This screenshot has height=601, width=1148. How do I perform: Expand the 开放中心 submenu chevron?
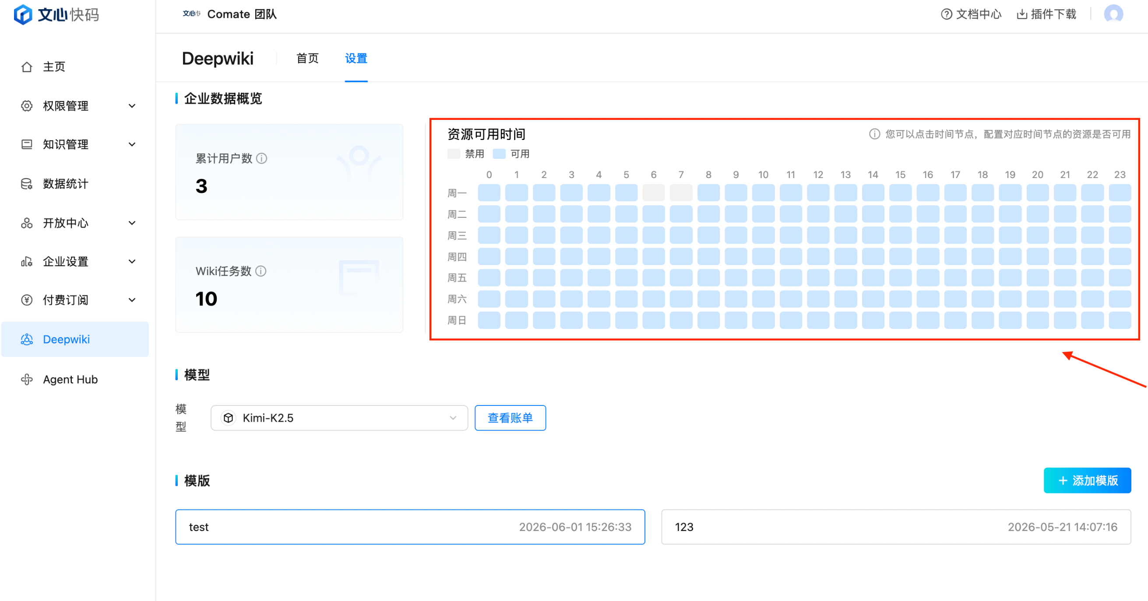pos(132,223)
